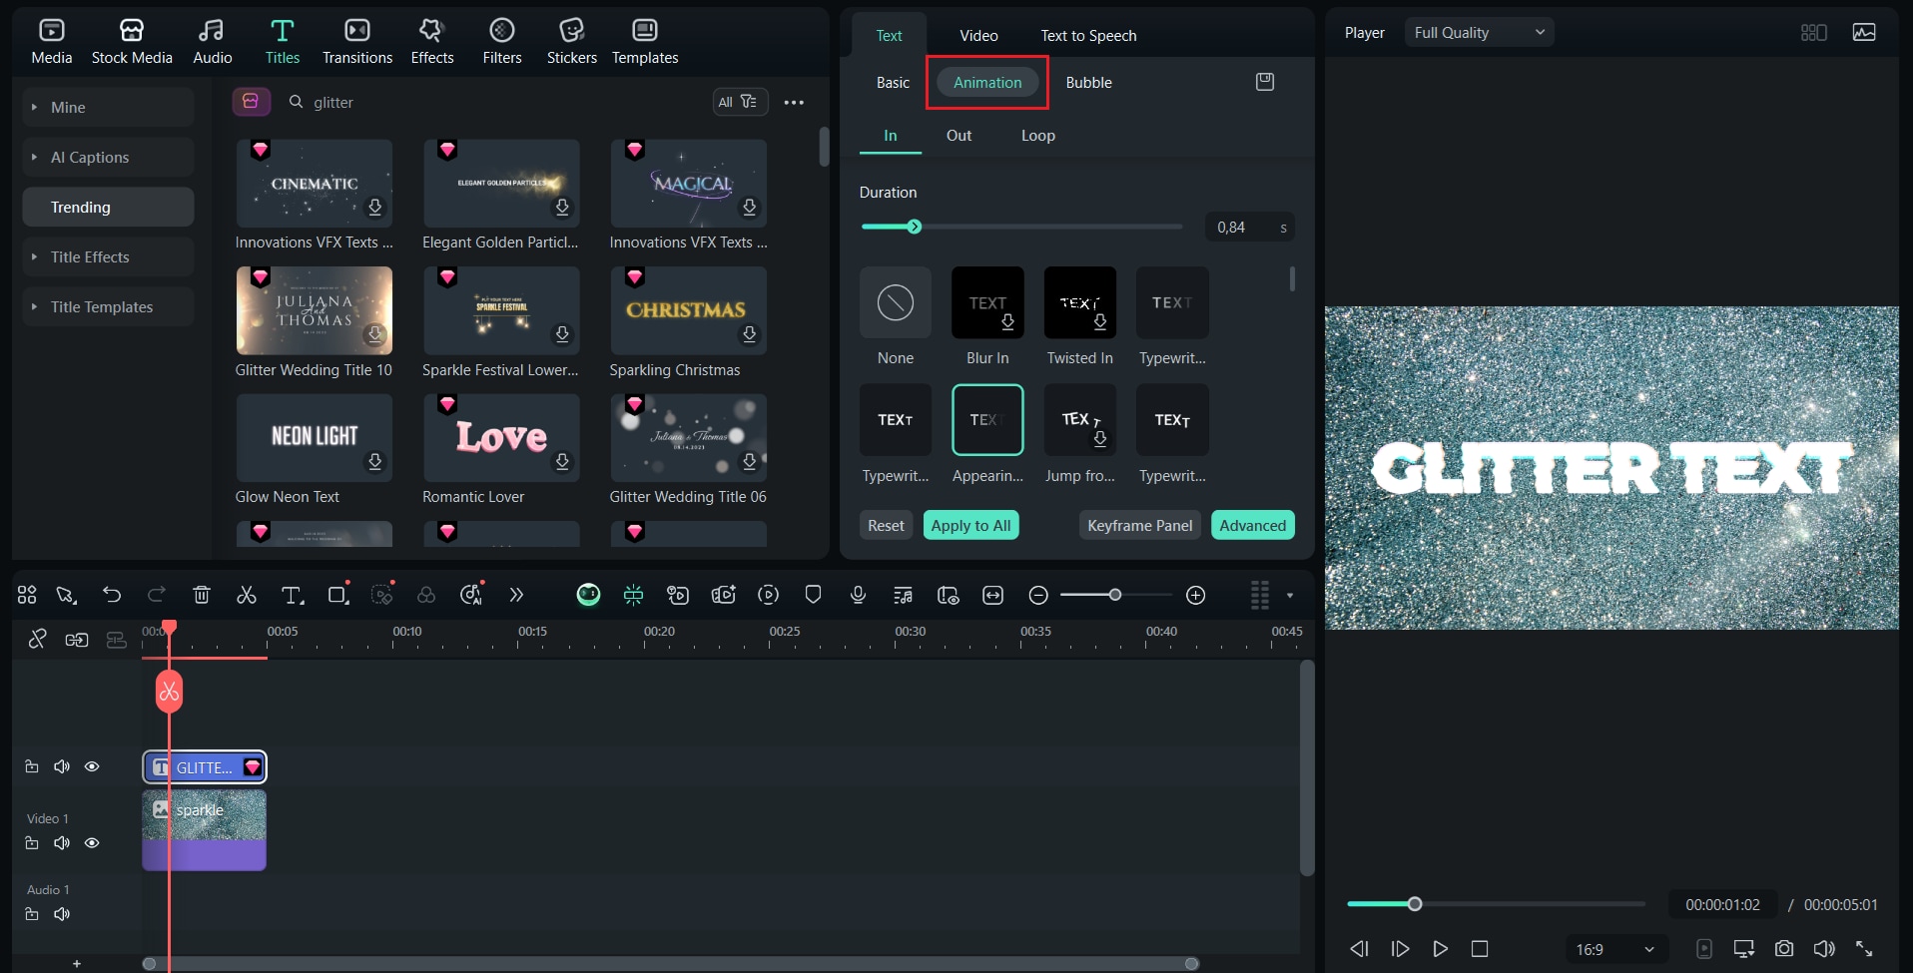Click zoom in timeline plus icon
This screenshot has height=973, width=1913.
click(1196, 595)
